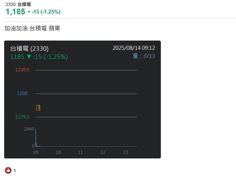Click the timestamp 2025/08/14 09:12
This screenshot has height=177, width=236.
[134, 48]
